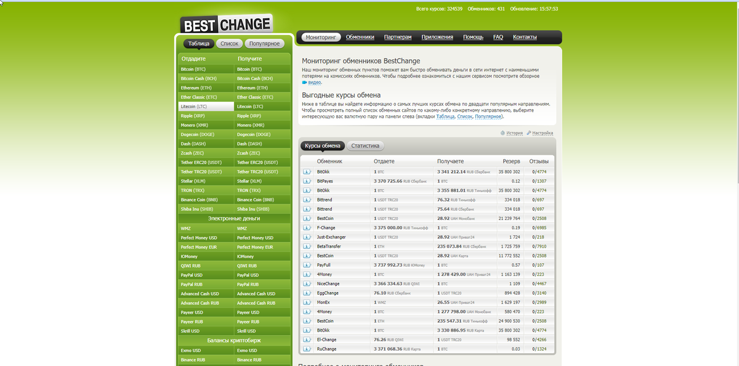Select Ethereum (ETH) in the Получите column
The width and height of the screenshot is (739, 366).
[263, 87]
